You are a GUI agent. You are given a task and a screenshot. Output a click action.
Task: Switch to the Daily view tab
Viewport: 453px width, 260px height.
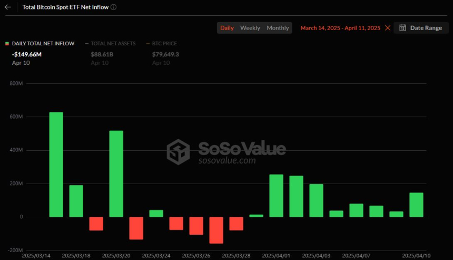pyautogui.click(x=227, y=28)
